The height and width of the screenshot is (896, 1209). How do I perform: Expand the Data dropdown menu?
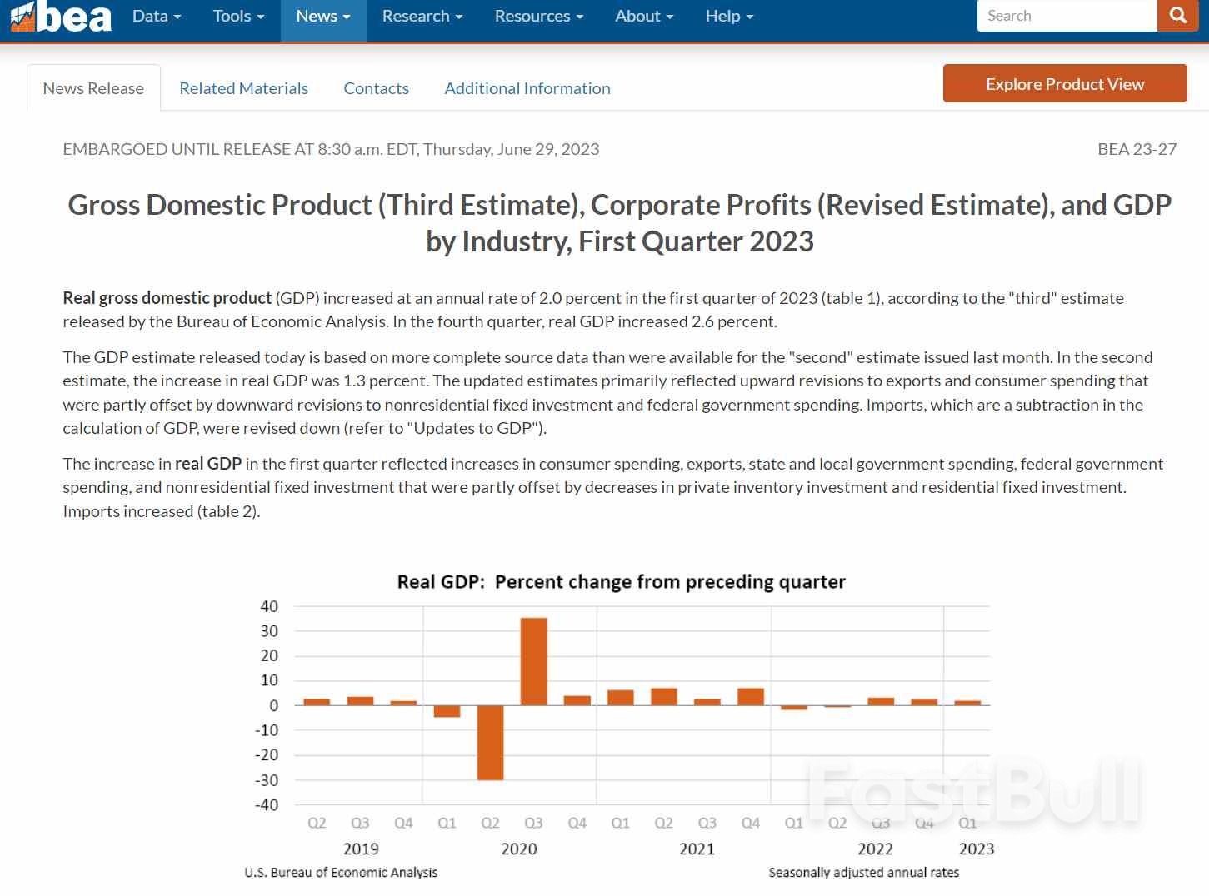(157, 16)
